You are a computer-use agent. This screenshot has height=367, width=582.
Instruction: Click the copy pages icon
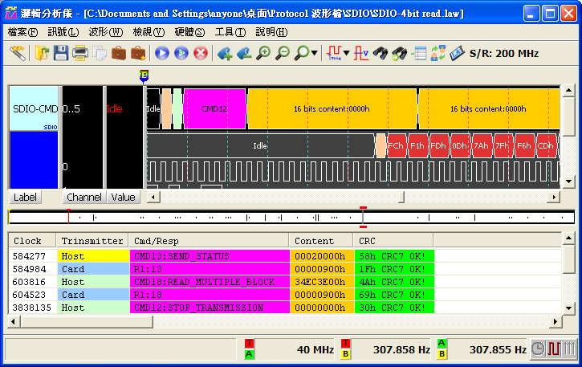click(99, 53)
